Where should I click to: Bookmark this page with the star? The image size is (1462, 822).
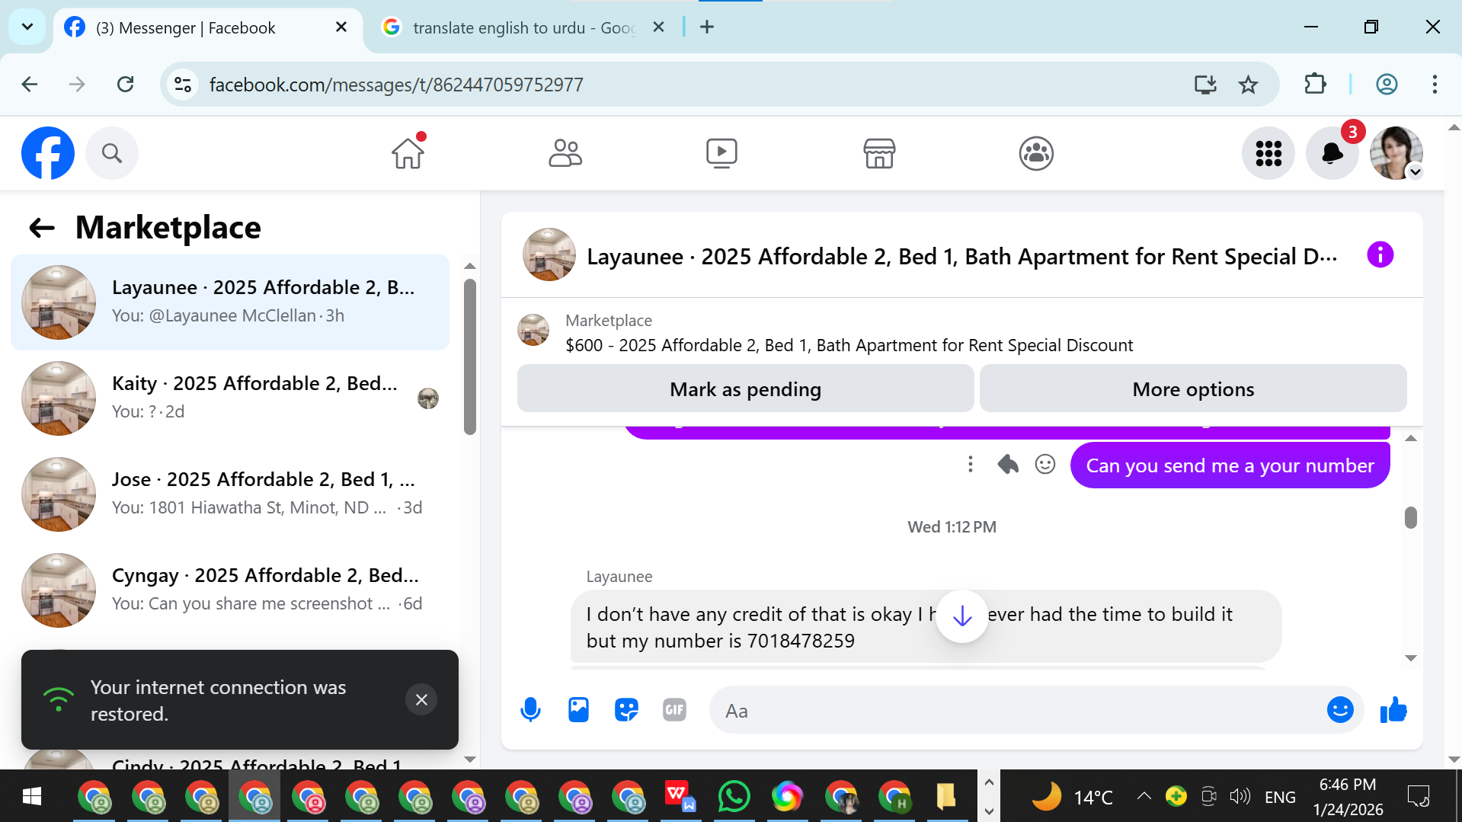1248,85
